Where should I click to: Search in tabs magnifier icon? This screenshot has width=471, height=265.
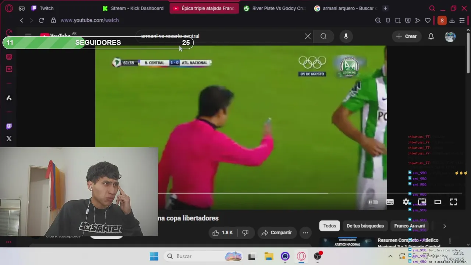click(x=432, y=8)
